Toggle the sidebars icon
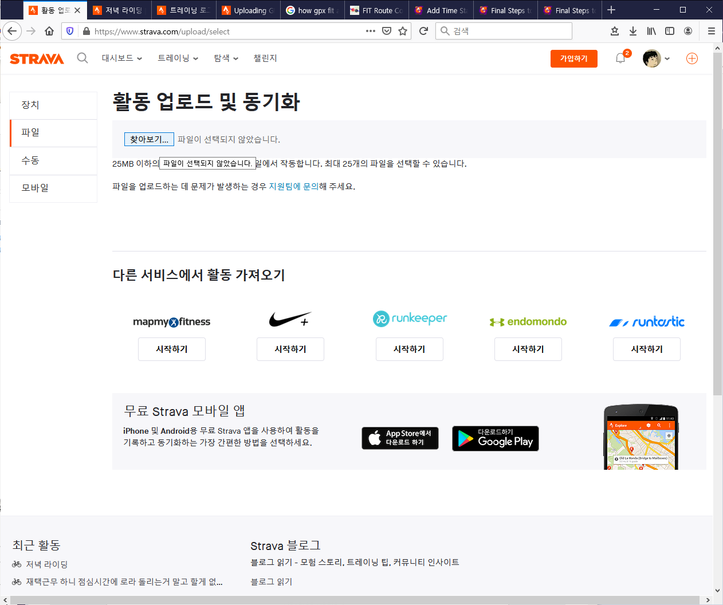The height and width of the screenshot is (605, 723). coord(670,31)
